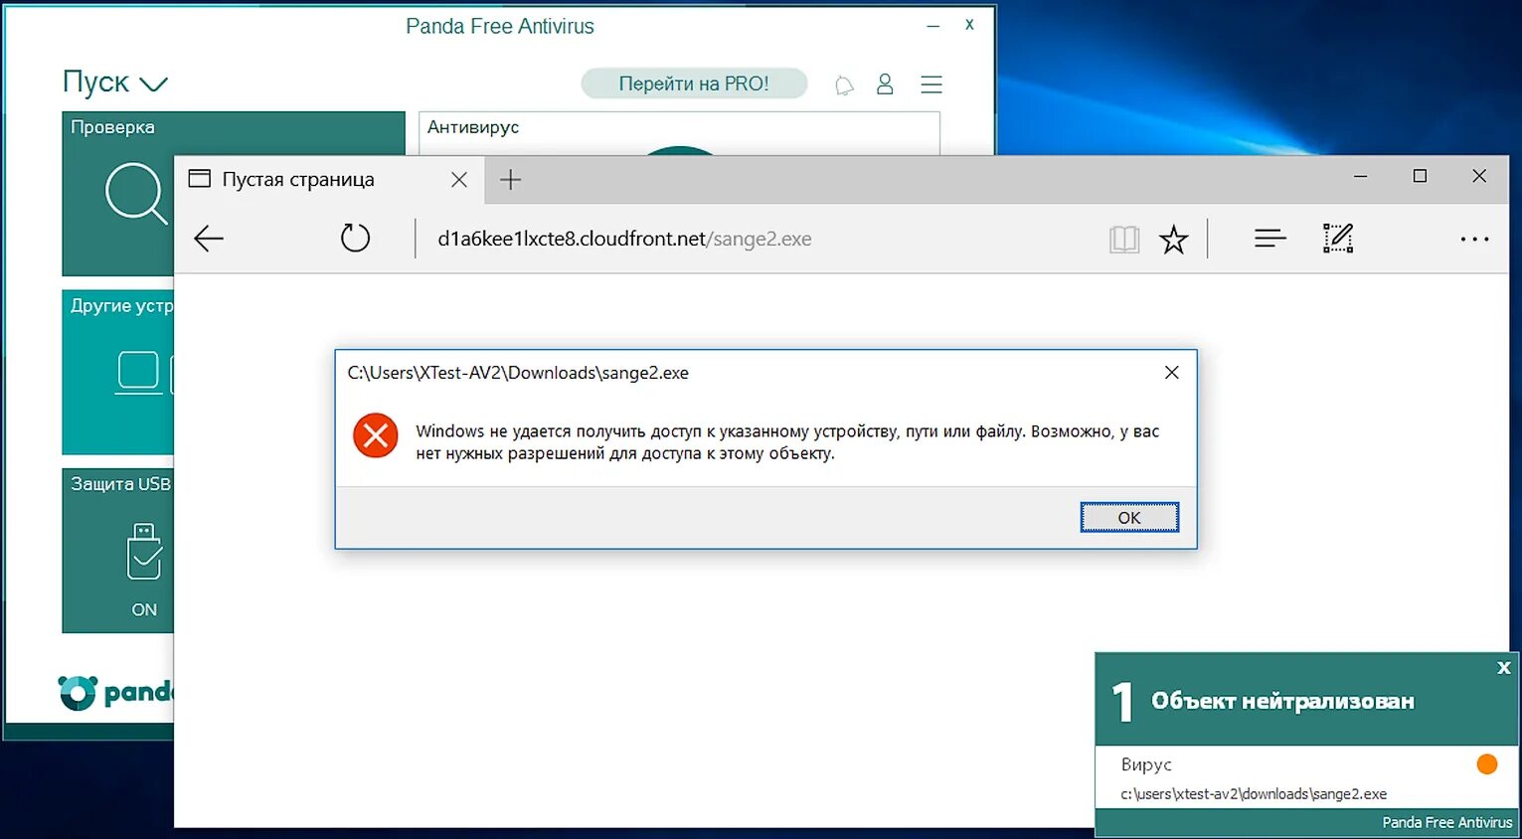
Task: Click the Перейти на PRO button
Action: click(694, 84)
